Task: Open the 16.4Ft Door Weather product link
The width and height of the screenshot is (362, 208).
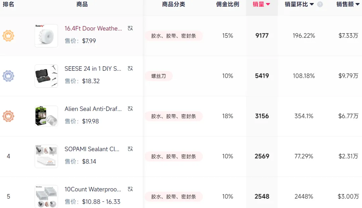Action: tap(93, 28)
